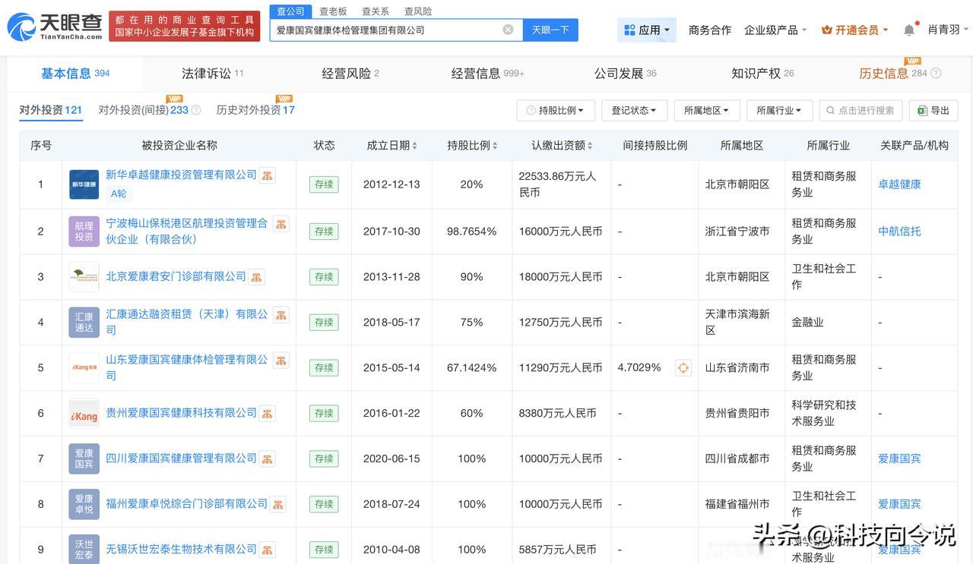Open company link 贵州爱康国宾健康科技有限公司

[181, 414]
